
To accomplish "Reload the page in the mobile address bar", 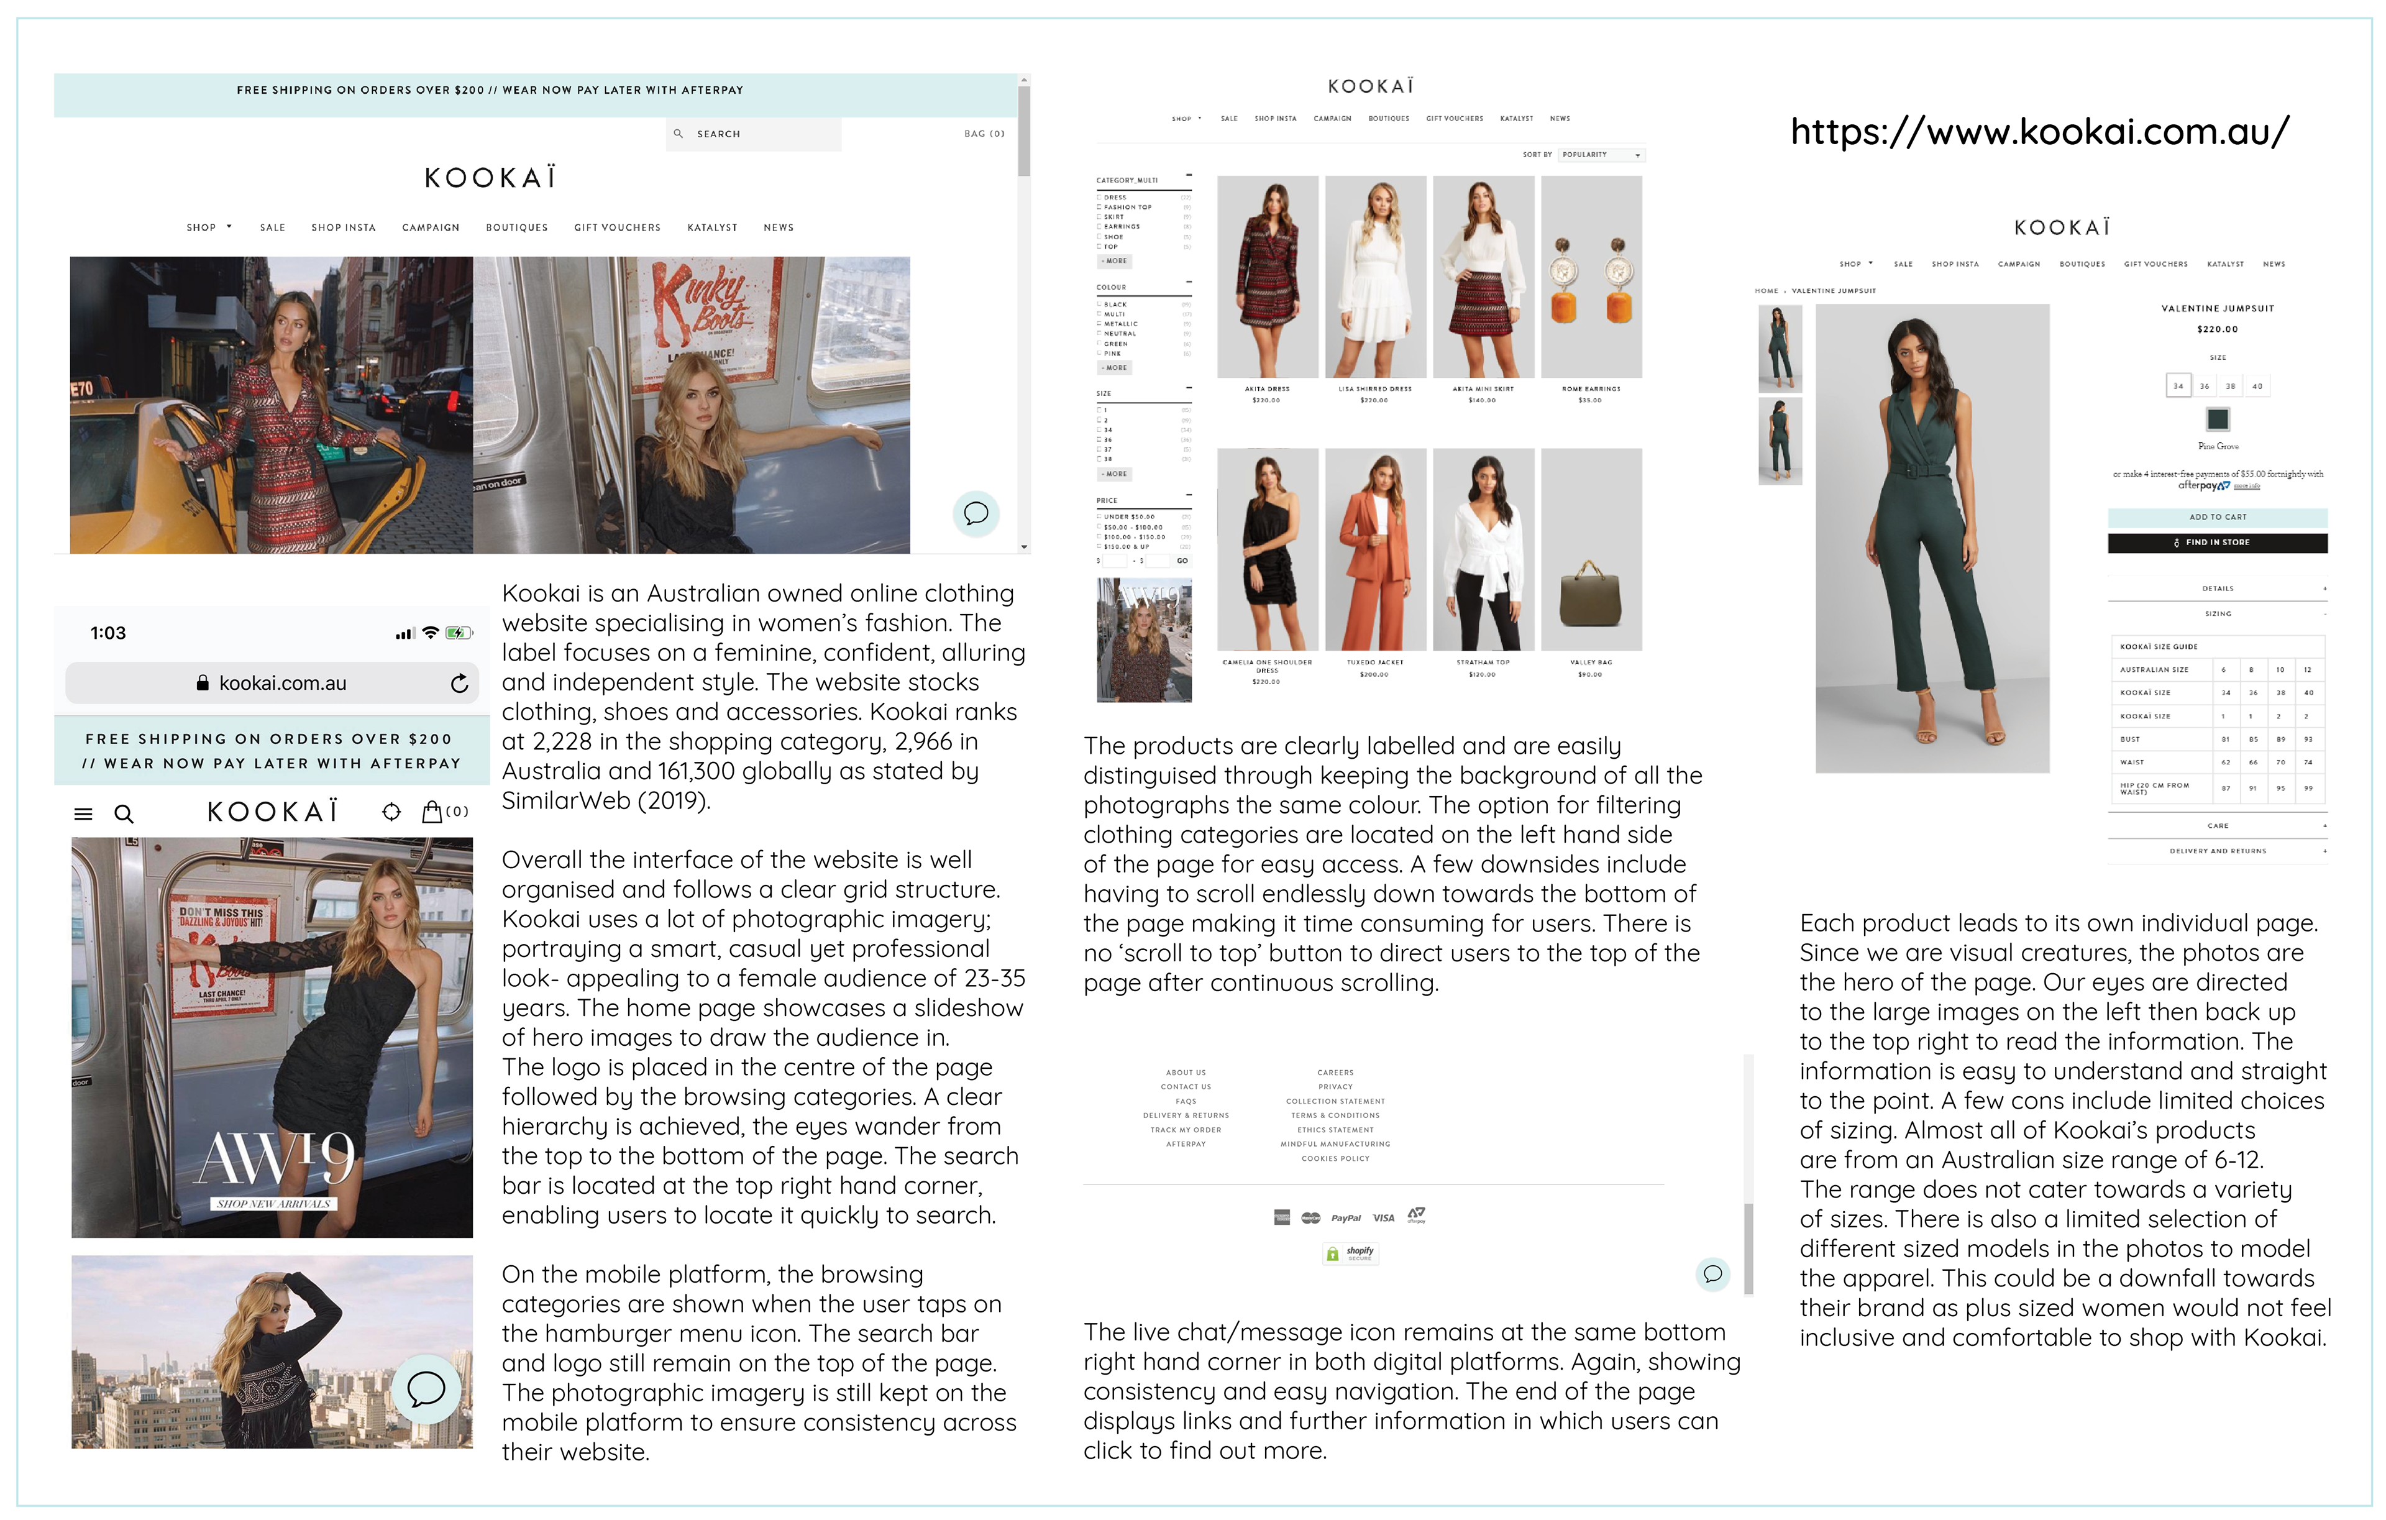I will click(x=459, y=684).
